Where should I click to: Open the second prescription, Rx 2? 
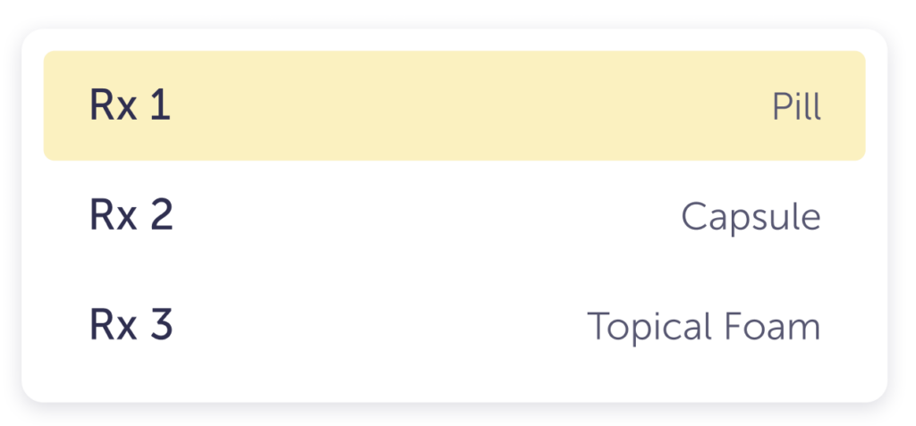[x=454, y=216]
